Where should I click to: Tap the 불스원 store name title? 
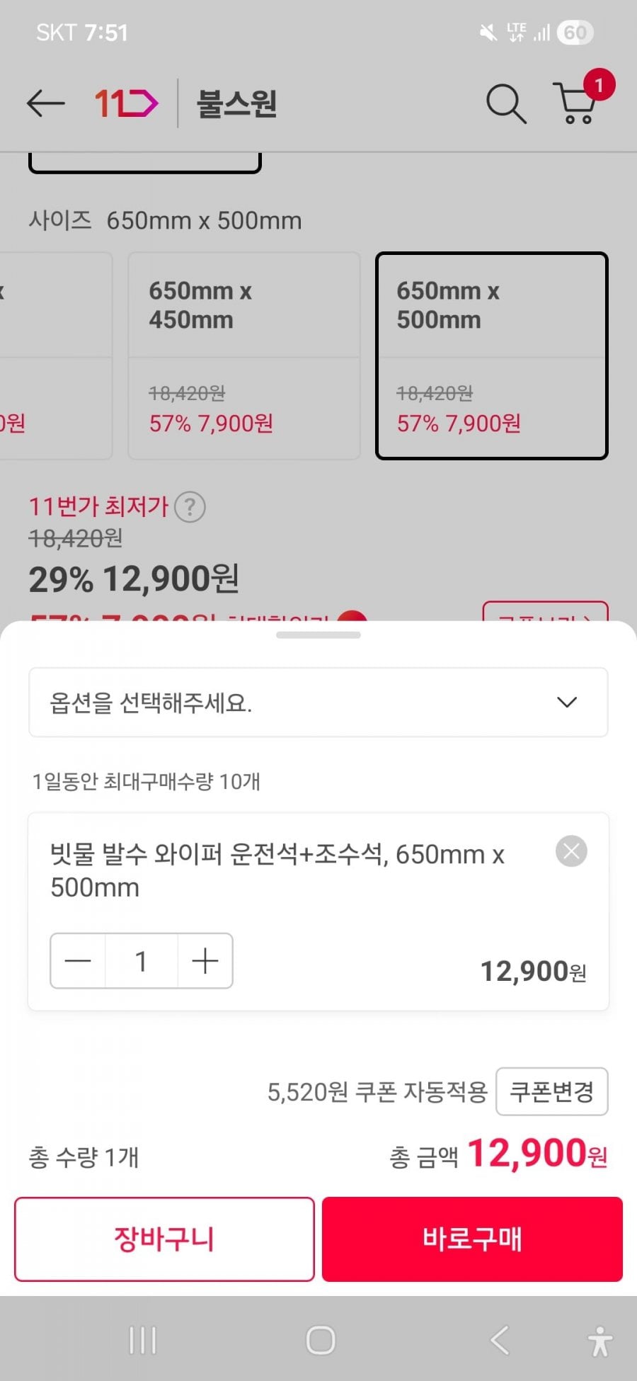pyautogui.click(x=236, y=103)
